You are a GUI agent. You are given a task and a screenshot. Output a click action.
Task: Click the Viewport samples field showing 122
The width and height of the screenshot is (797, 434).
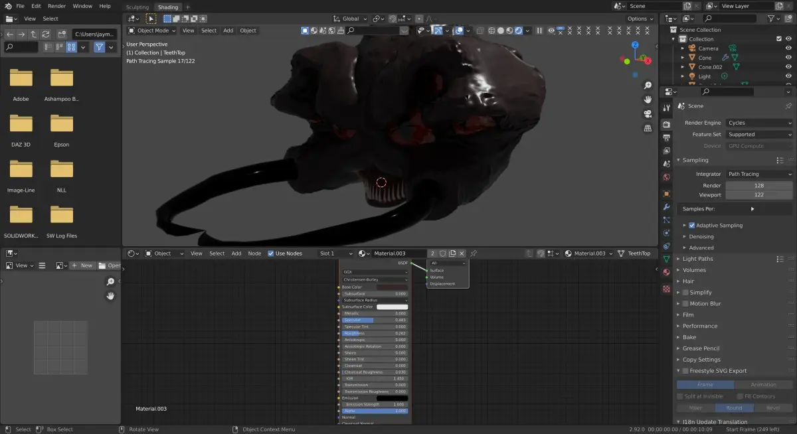[x=759, y=195]
